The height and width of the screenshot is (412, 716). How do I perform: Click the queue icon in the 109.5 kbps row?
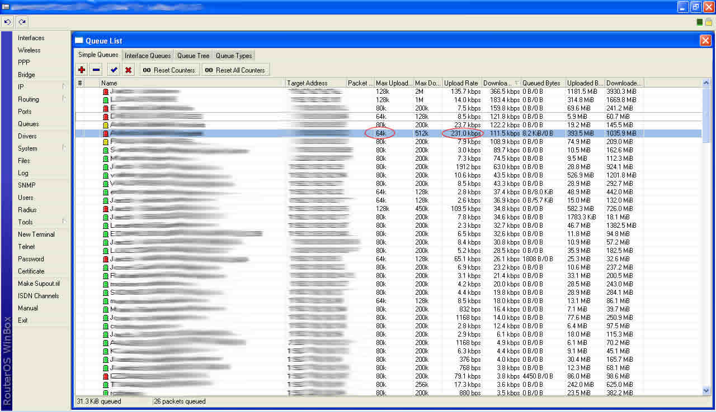point(106,209)
